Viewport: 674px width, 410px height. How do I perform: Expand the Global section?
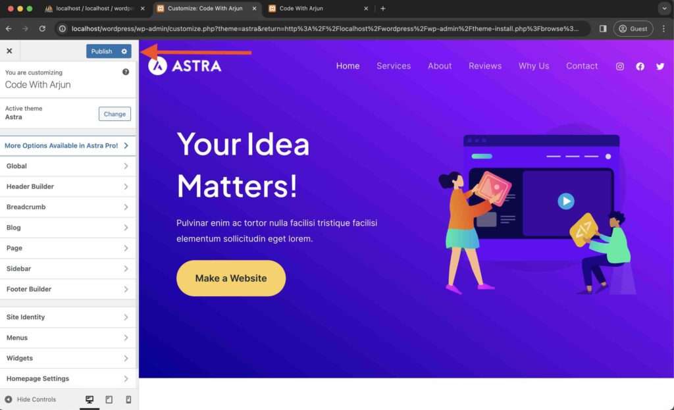pos(68,166)
